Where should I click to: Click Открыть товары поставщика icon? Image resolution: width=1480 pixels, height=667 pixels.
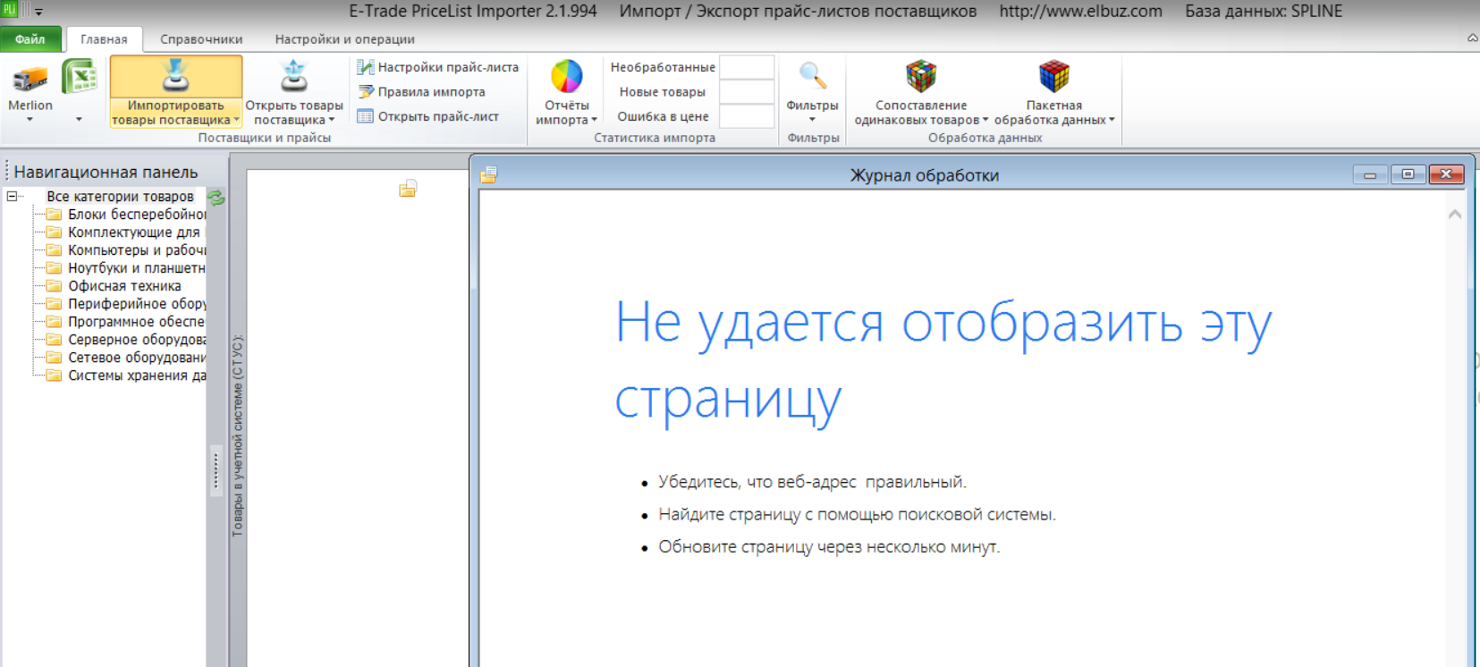pyautogui.click(x=293, y=78)
